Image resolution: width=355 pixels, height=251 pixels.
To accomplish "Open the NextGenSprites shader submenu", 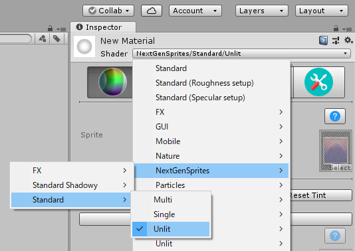I will [x=211, y=171].
